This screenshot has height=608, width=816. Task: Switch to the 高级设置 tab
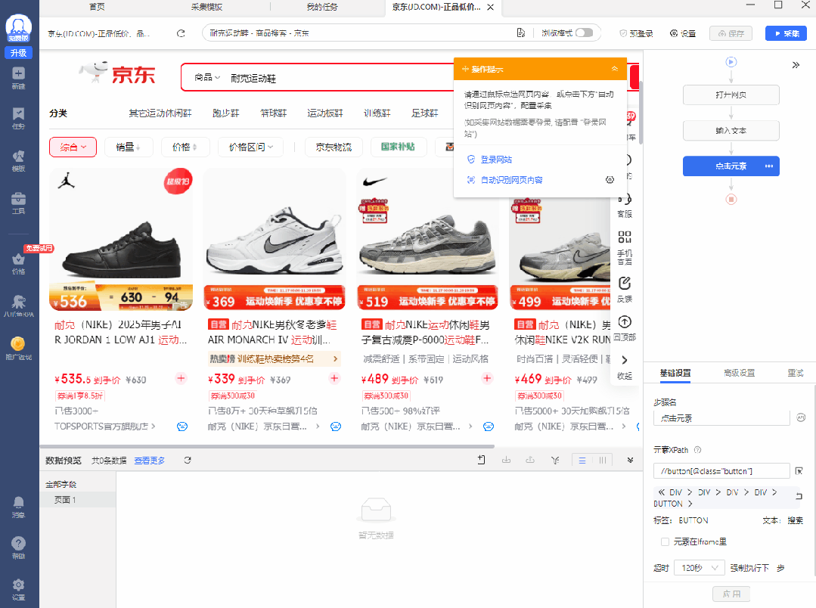(x=739, y=373)
